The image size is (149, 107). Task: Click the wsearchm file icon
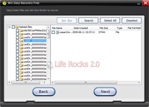coord(57,32)
